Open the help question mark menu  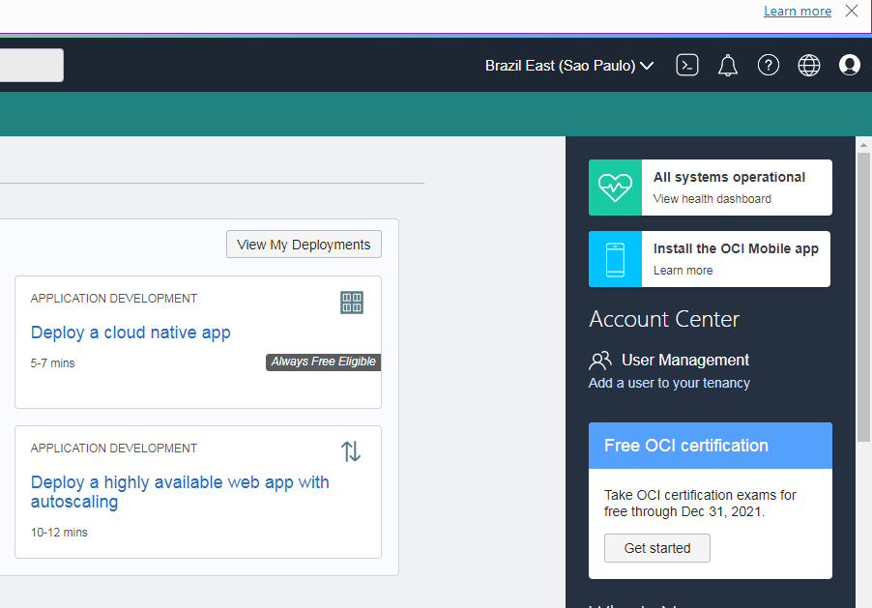[769, 66]
